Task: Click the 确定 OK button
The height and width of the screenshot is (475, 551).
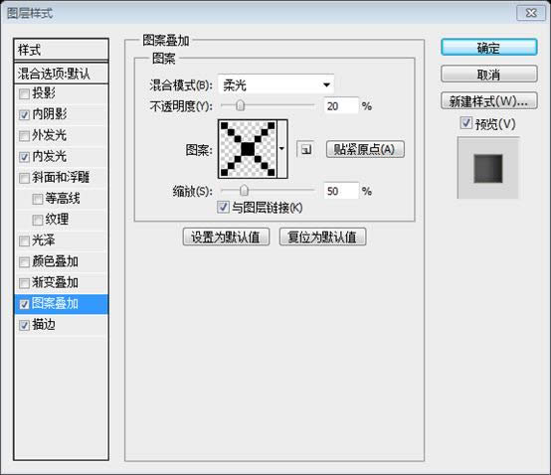Action: (x=488, y=48)
